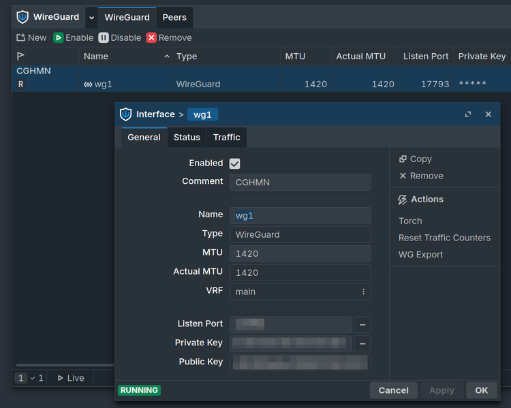Click the Cancel button
The width and height of the screenshot is (511, 408).
(393, 390)
